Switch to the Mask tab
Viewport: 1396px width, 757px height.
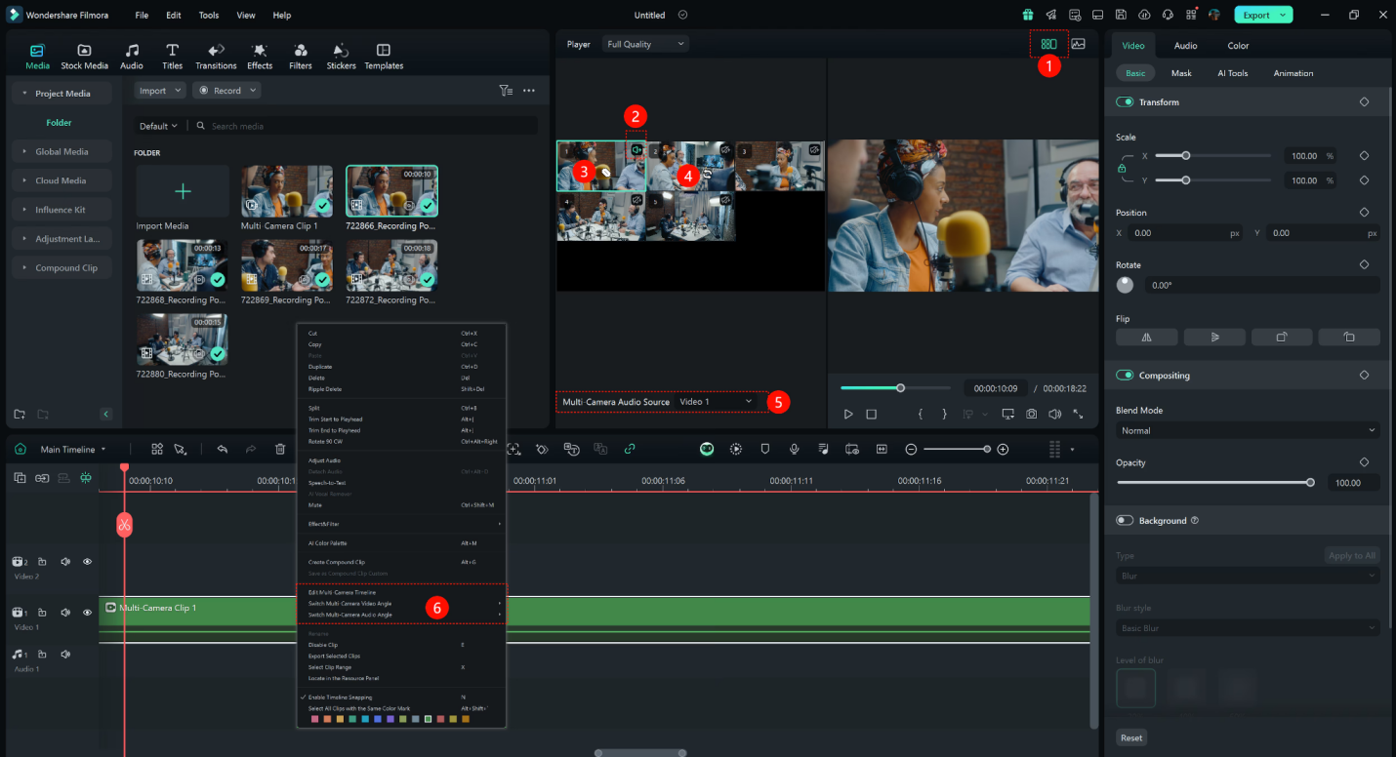(x=1182, y=72)
